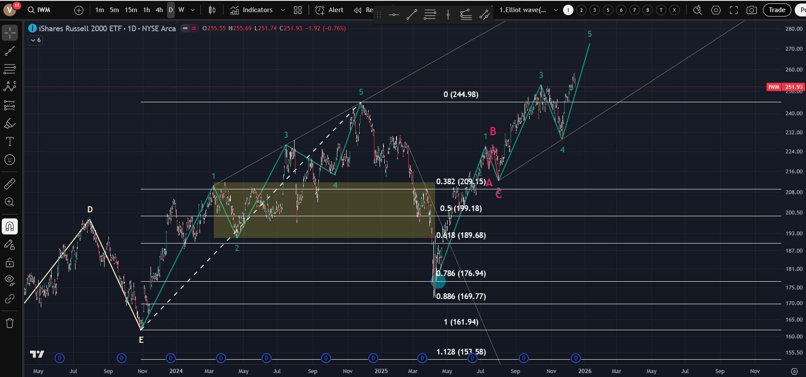Select the Brush drawing tool
Image resolution: width=806 pixels, height=377 pixels.
[x=10, y=123]
